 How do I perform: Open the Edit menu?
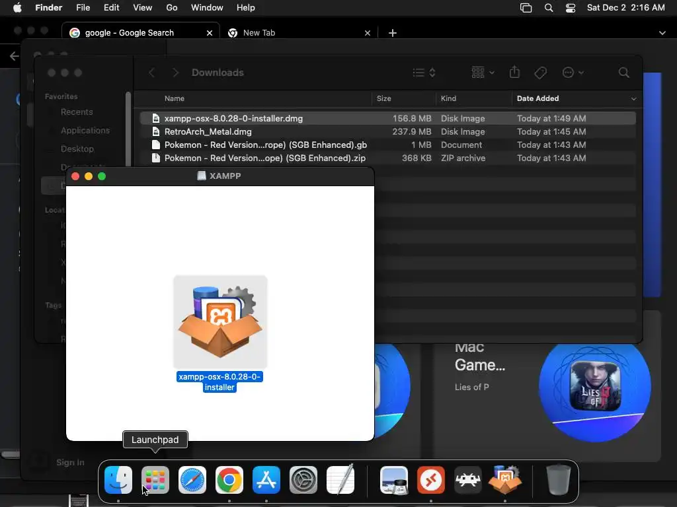[x=111, y=8]
